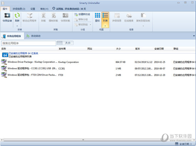
Task: Click 创建新的组 create new group
Action: click(82, 15)
